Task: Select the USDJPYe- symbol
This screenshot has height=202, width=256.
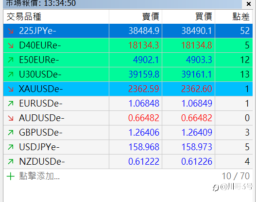Action: (39, 147)
